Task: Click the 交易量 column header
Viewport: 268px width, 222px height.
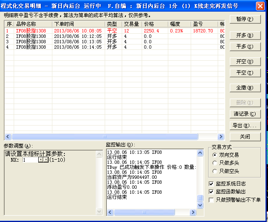Action: [132, 24]
